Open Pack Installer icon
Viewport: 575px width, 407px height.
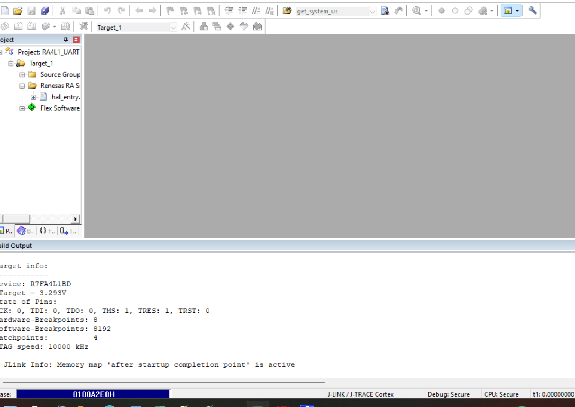coord(257,26)
